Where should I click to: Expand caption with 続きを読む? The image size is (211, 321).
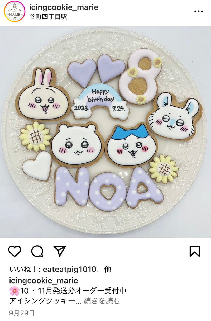[x=102, y=301]
